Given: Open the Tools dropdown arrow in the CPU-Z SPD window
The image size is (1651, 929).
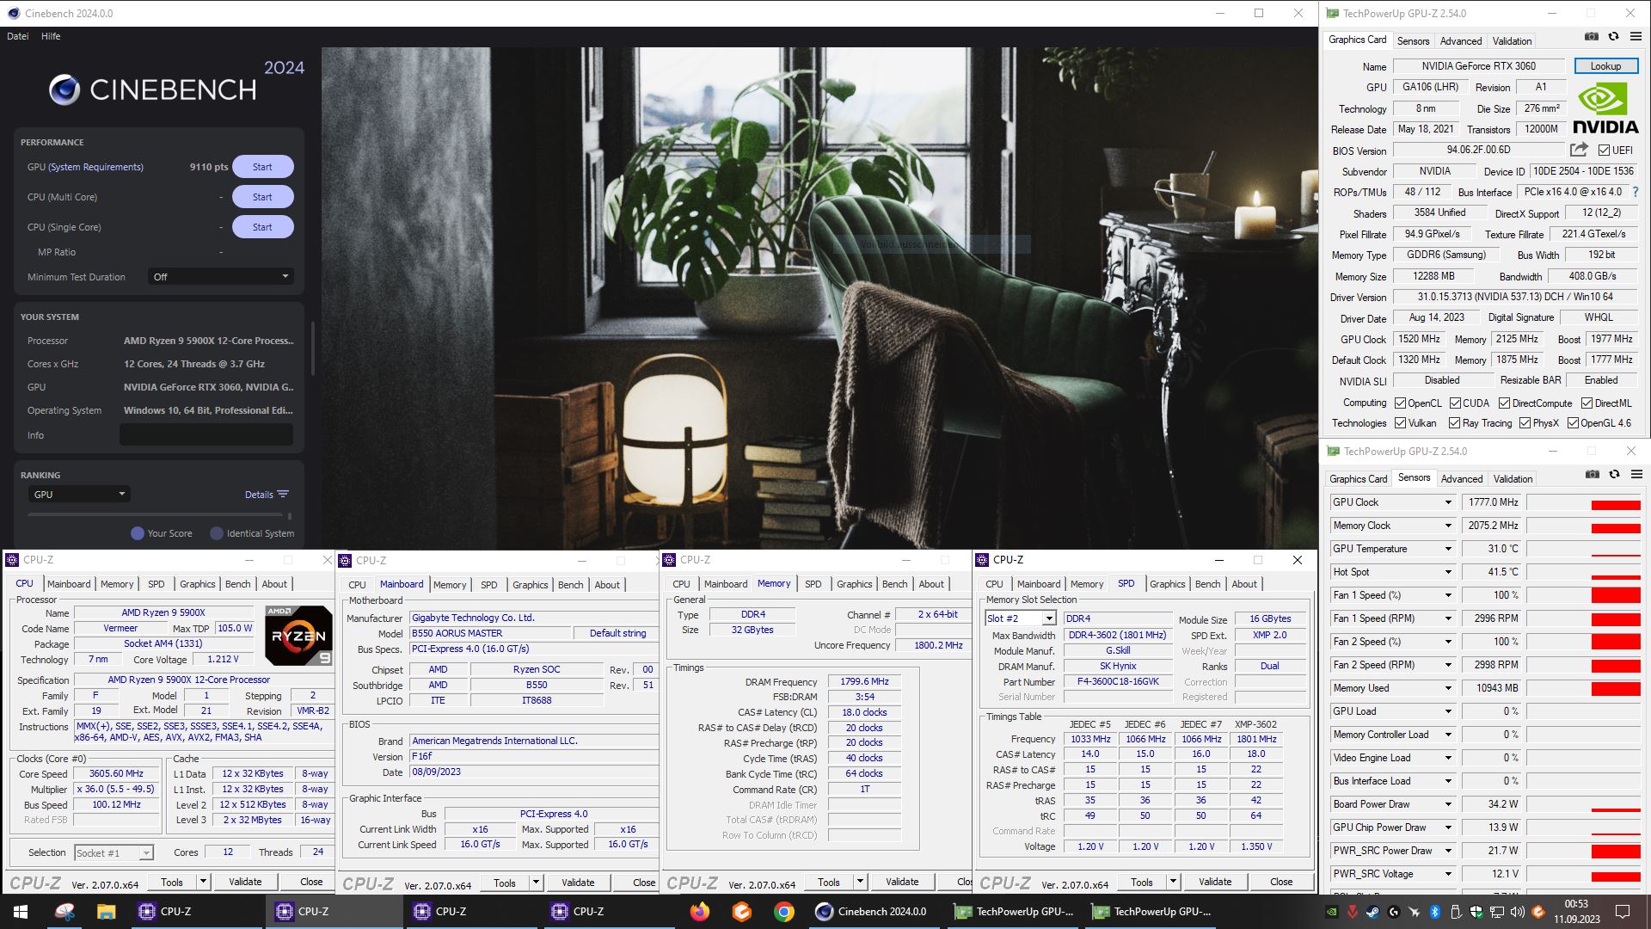Looking at the screenshot, I should point(1172,882).
